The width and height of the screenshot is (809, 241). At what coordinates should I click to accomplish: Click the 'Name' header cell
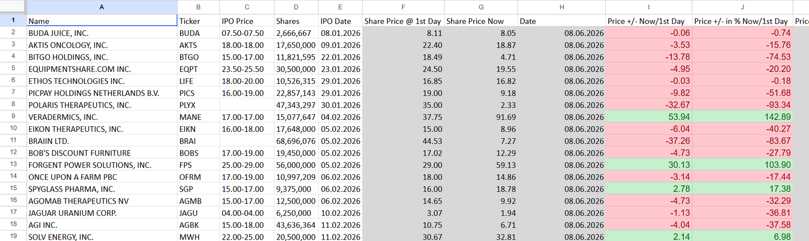click(x=102, y=21)
